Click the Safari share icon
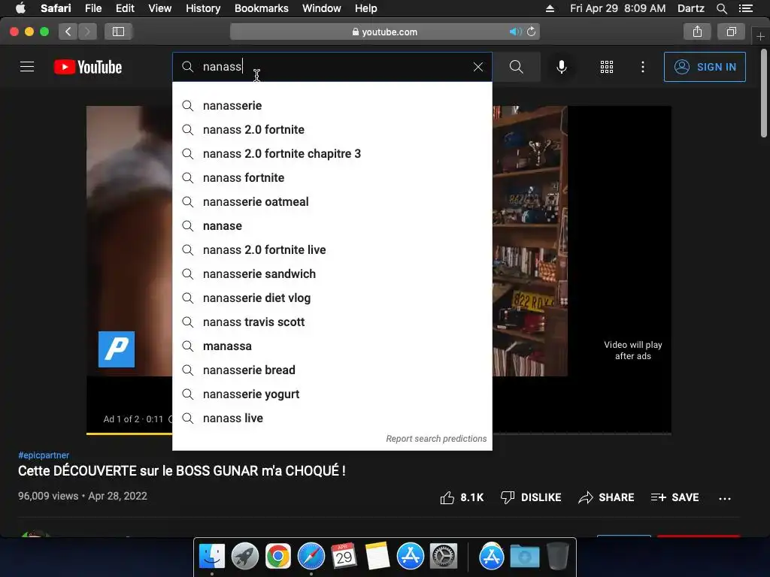770x577 pixels. (697, 32)
